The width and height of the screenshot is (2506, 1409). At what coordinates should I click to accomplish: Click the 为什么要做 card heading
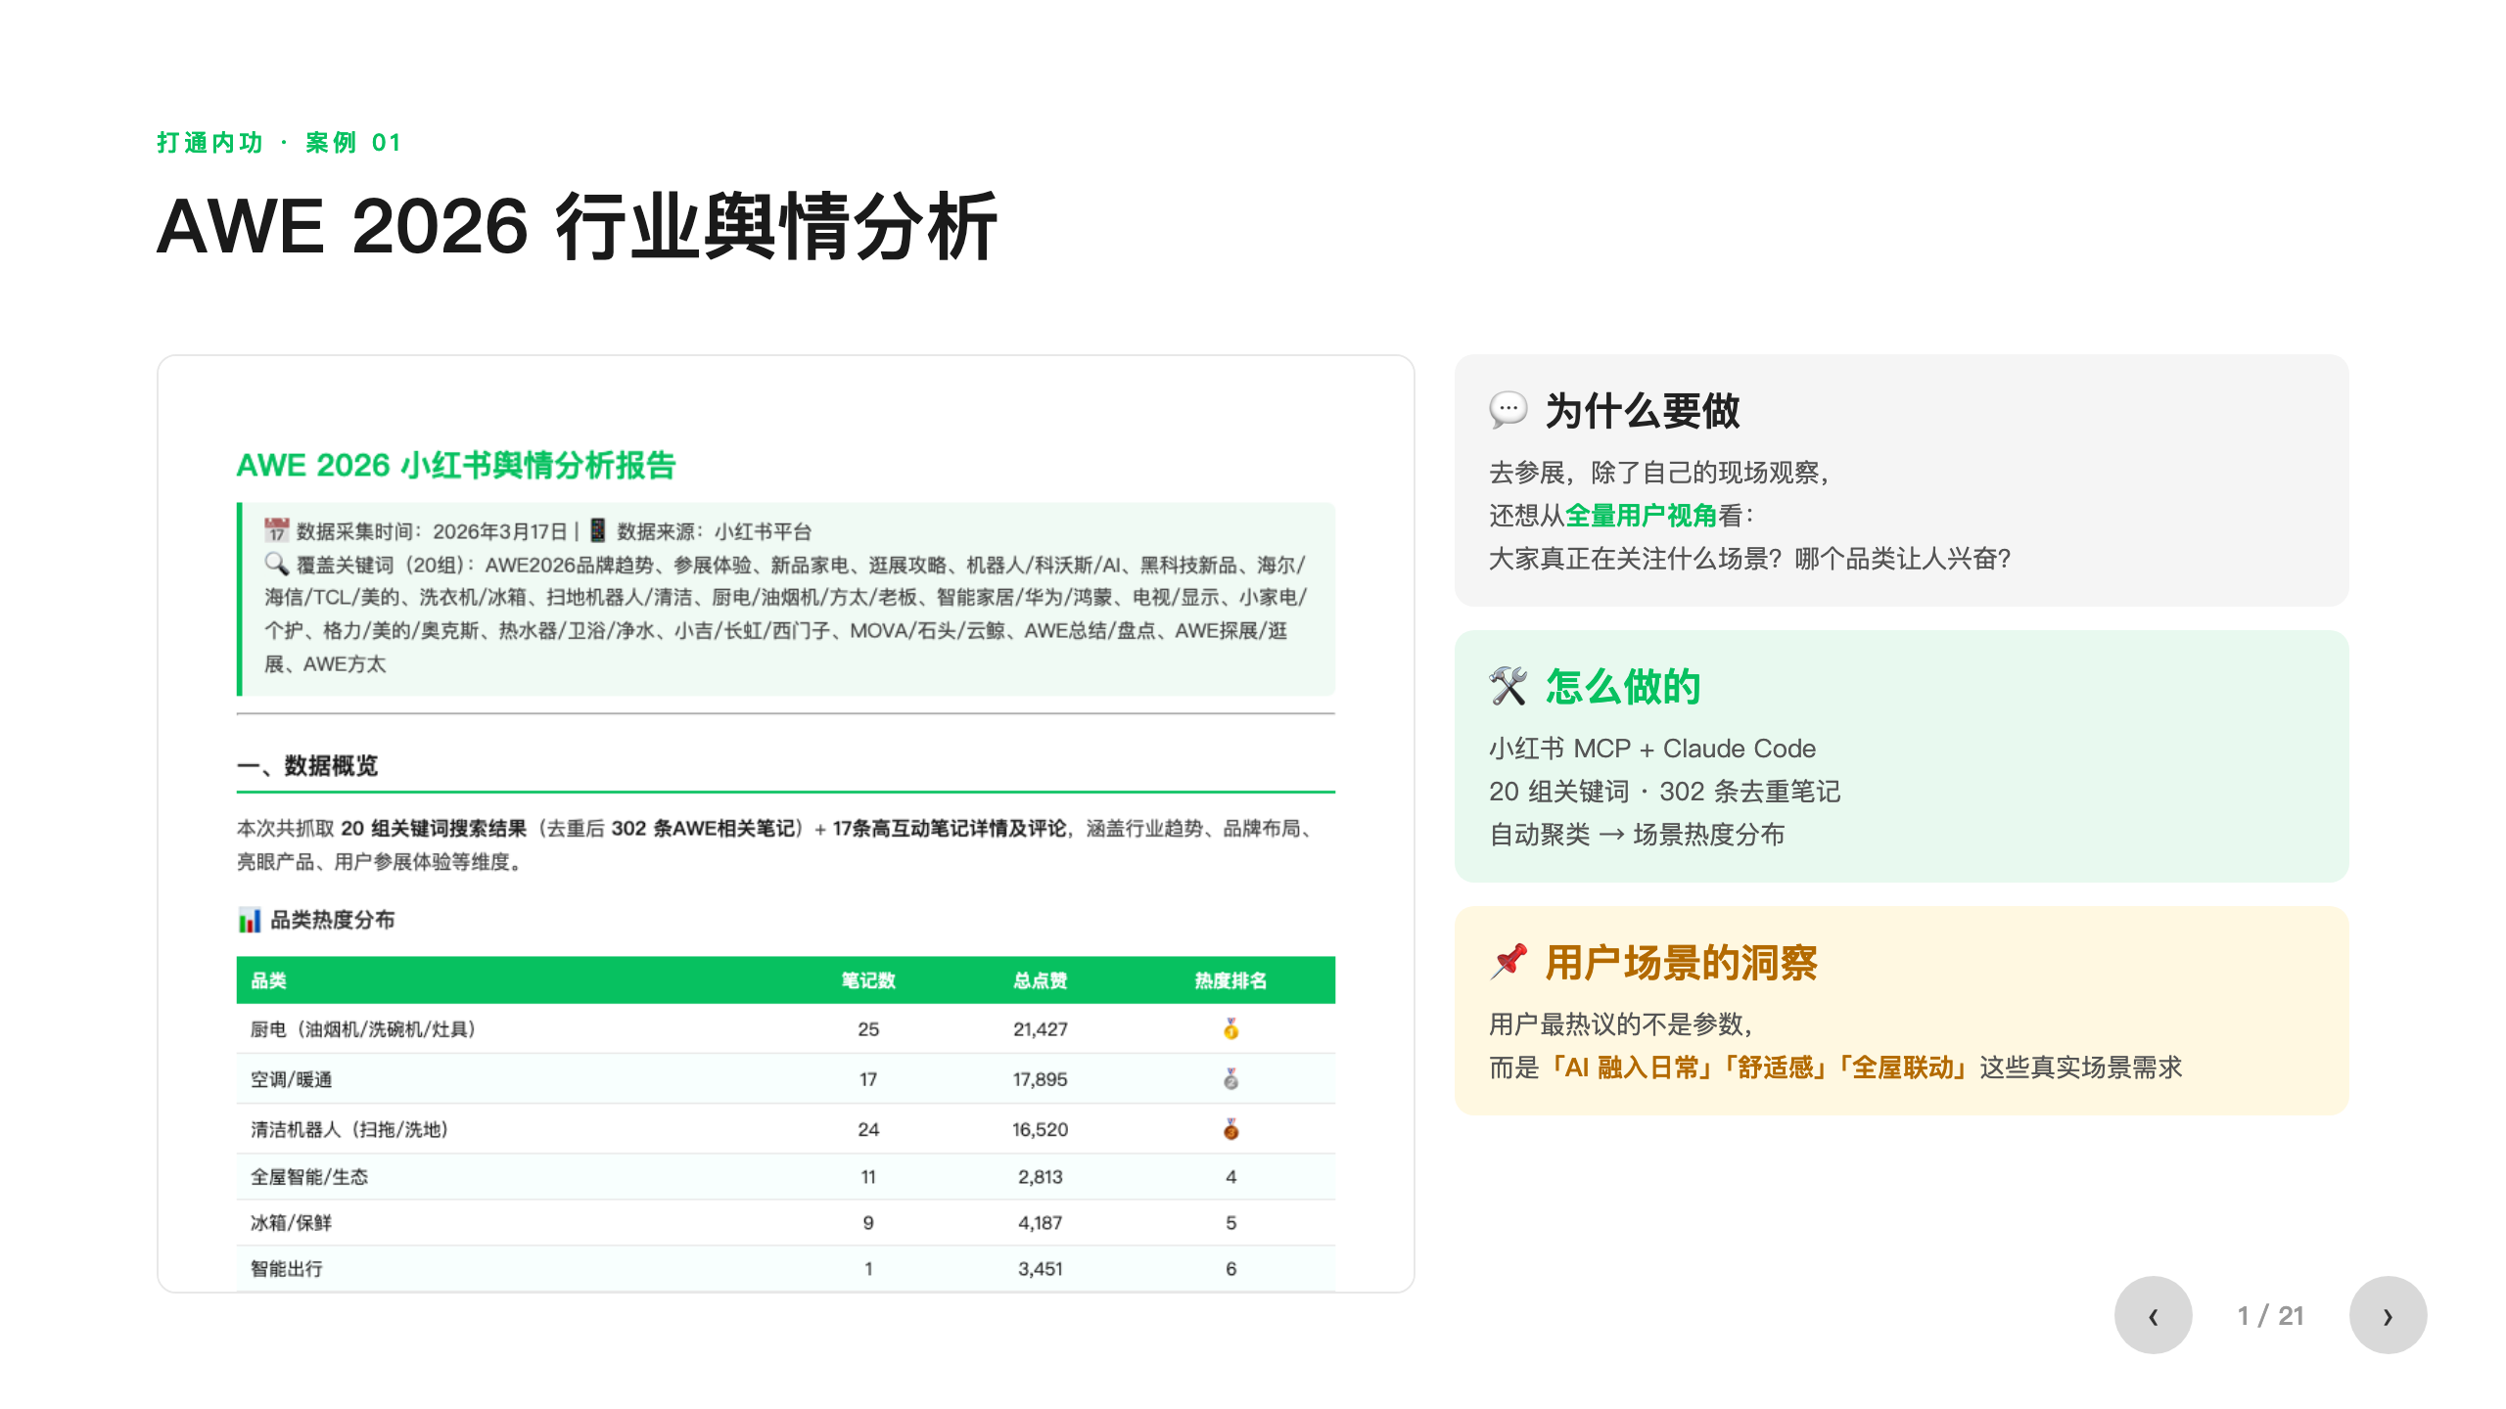tap(1642, 411)
